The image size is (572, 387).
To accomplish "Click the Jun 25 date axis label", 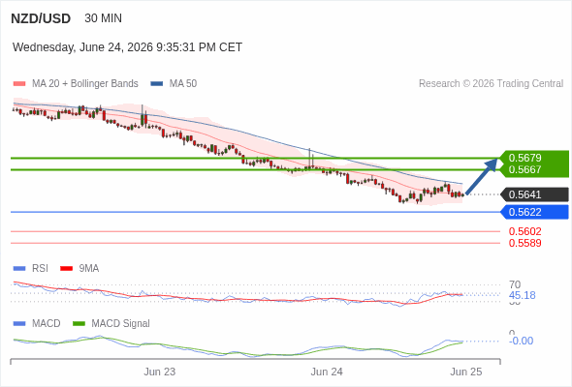I will (x=466, y=372).
